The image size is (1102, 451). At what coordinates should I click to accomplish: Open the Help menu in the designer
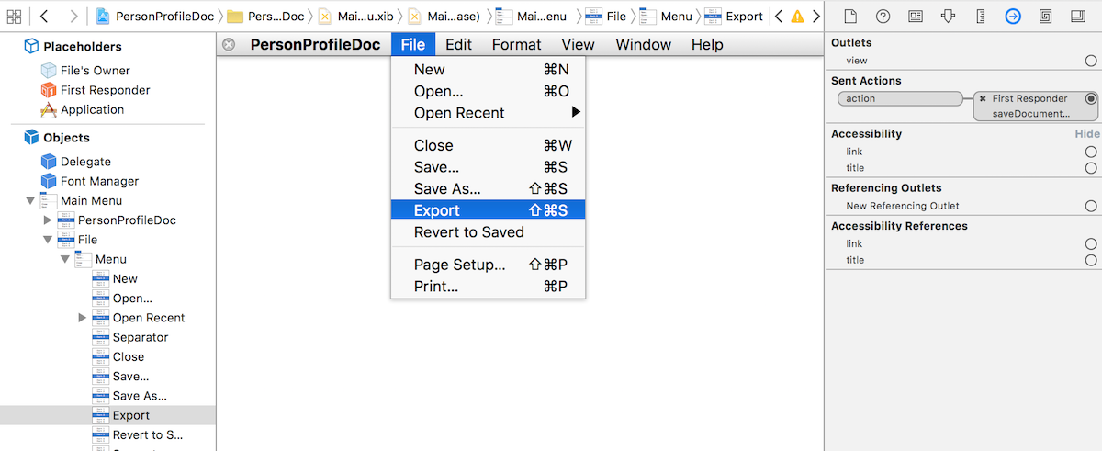click(x=707, y=44)
